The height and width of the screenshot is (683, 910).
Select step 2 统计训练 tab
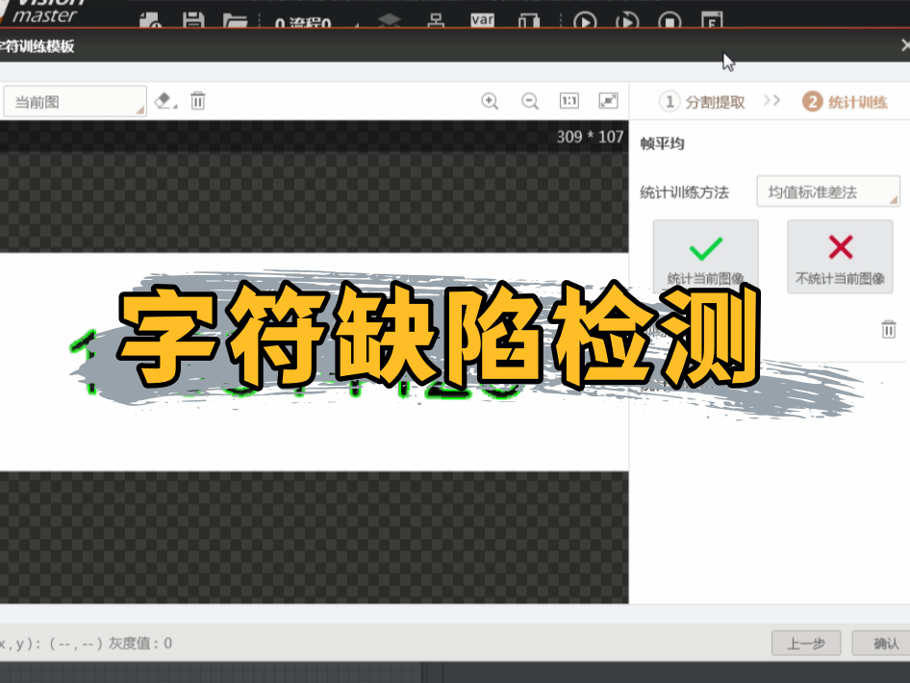[x=846, y=101]
